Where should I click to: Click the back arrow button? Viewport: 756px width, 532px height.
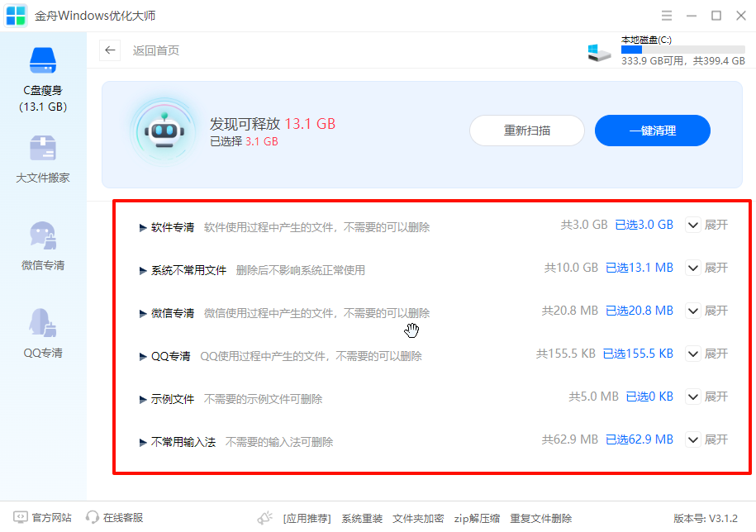[x=110, y=50]
